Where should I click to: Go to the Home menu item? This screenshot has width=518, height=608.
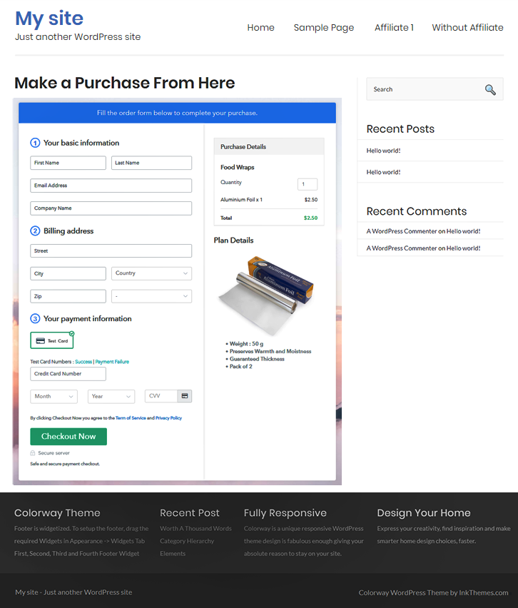click(x=260, y=28)
